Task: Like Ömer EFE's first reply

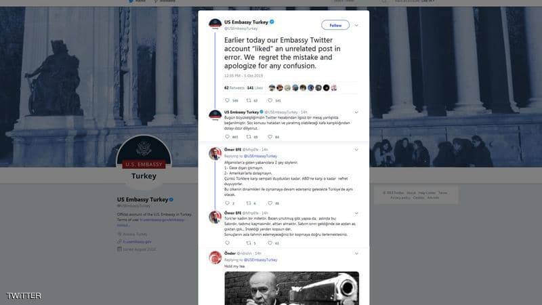Action: tap(270, 203)
